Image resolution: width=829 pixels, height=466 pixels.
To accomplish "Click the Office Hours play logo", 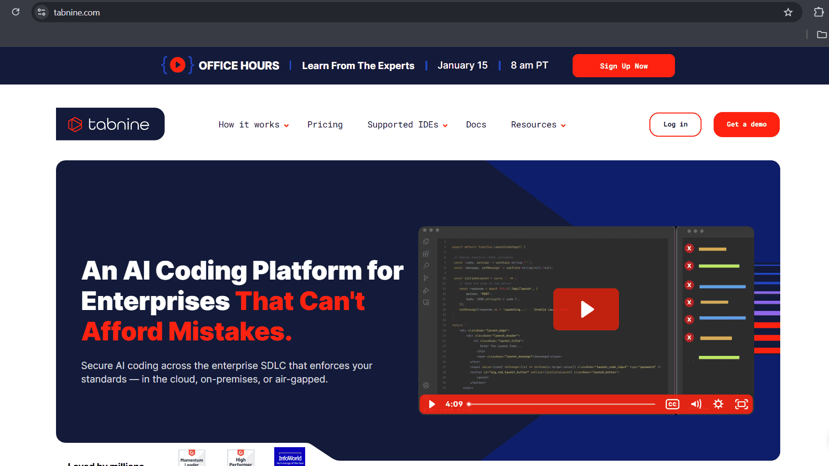I will click(178, 65).
